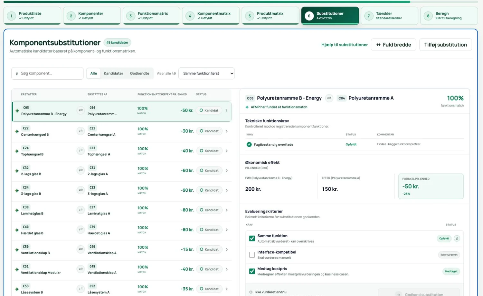Click the ERSTATTES AF column header
This screenshot has height=296, width=483.
pyautogui.click(x=97, y=94)
